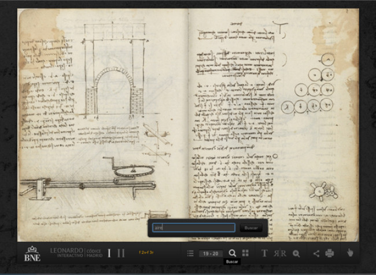The height and width of the screenshot is (275, 376).
Task: Activate the zoom magnifier tool
Action: click(x=296, y=254)
